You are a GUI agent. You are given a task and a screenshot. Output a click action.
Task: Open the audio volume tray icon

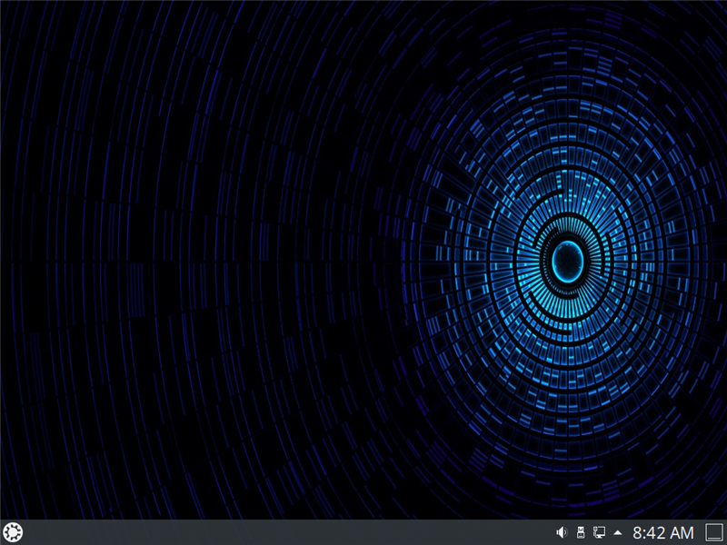pos(562,532)
